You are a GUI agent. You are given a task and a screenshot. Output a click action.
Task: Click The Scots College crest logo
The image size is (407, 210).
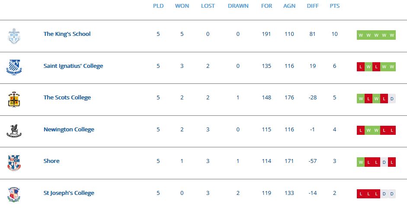point(14,99)
